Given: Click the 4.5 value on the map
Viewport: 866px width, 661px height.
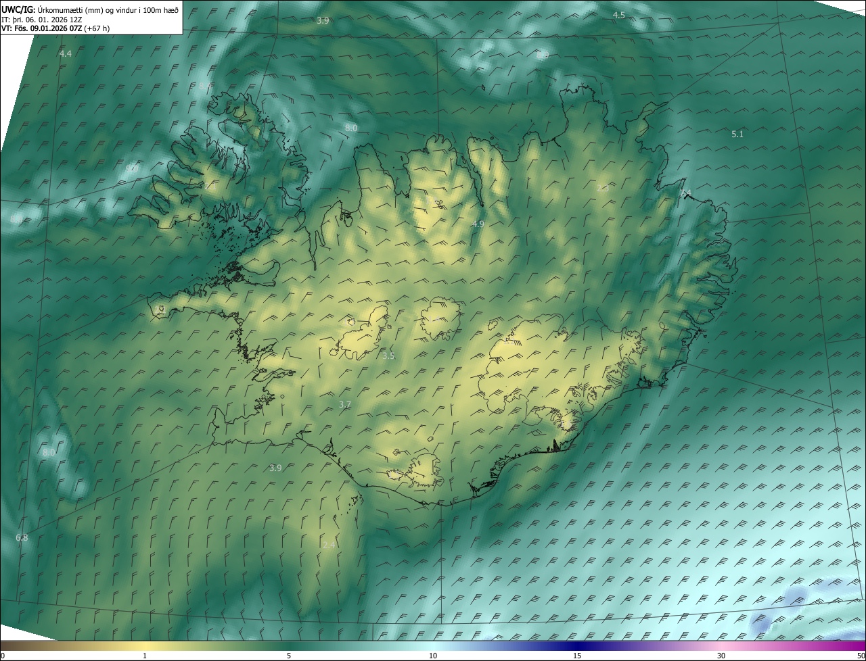Looking at the screenshot, I should click(x=619, y=15).
